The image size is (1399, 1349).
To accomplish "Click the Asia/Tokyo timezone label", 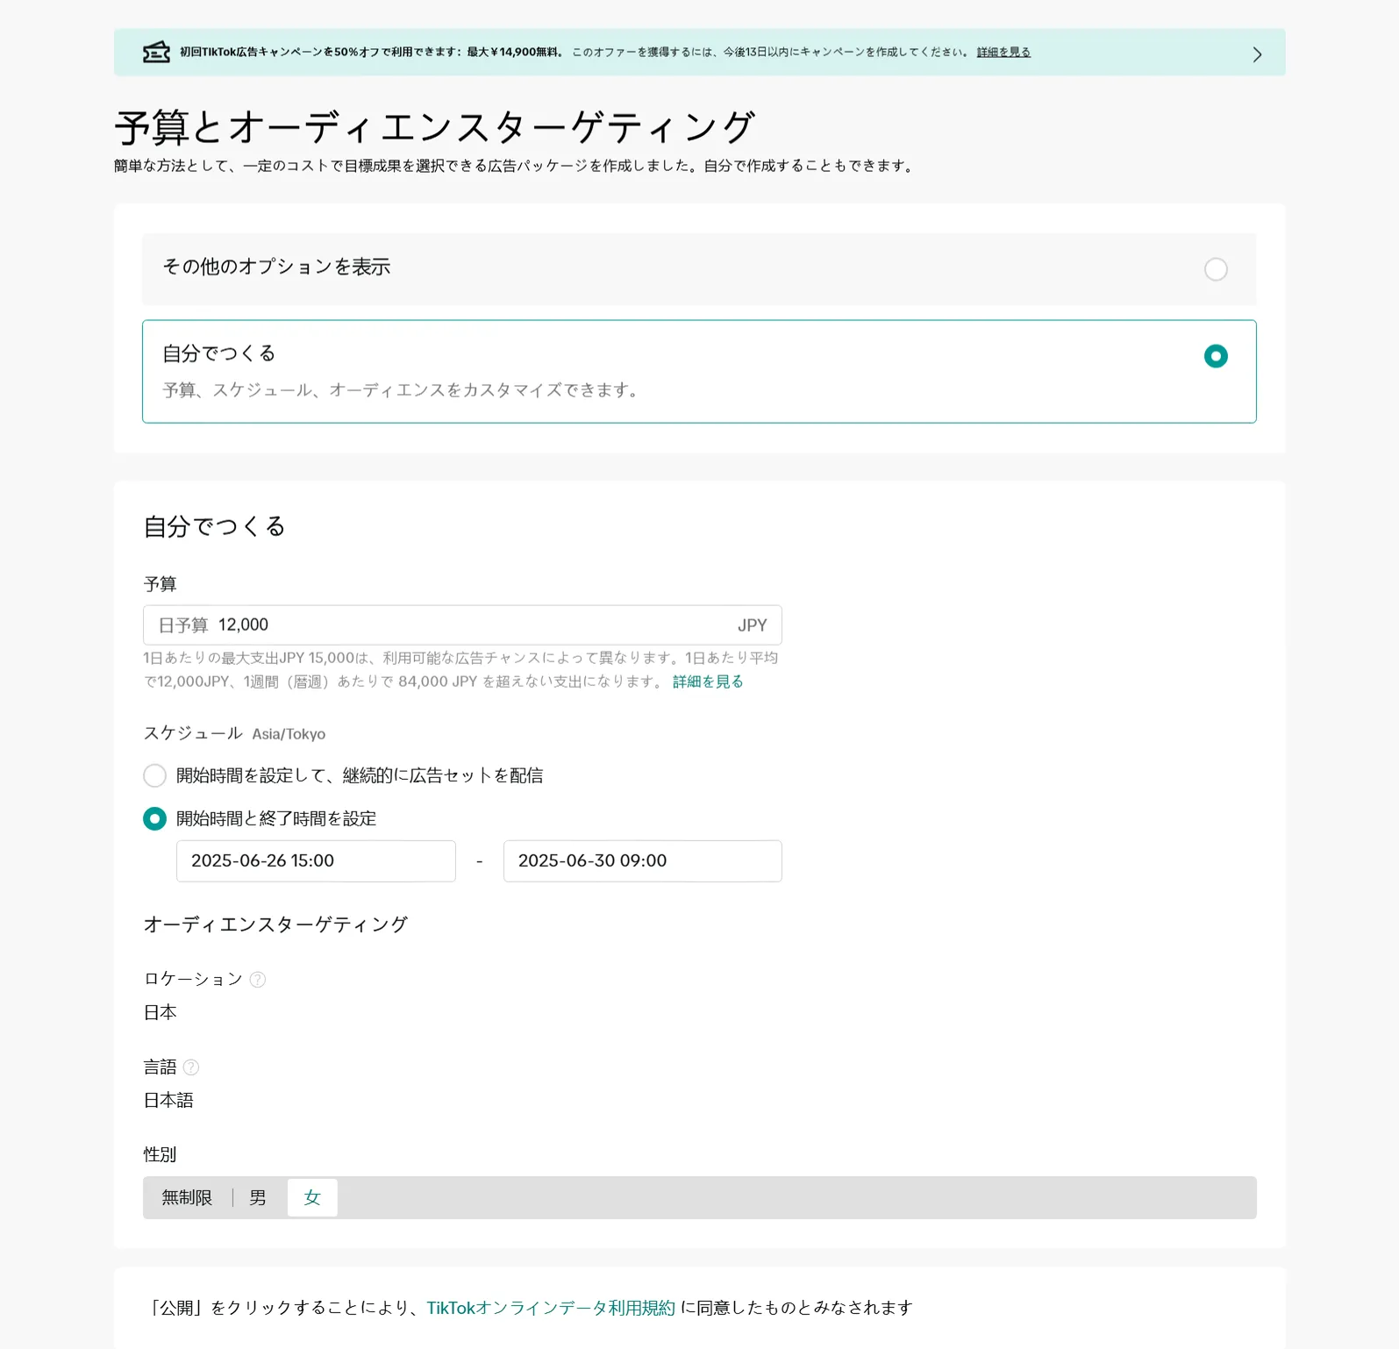I will [289, 734].
